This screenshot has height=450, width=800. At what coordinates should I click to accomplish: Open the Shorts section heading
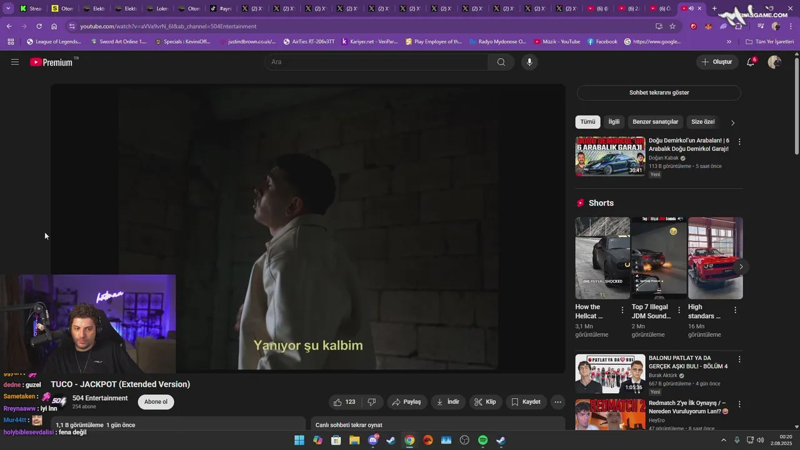tap(601, 203)
